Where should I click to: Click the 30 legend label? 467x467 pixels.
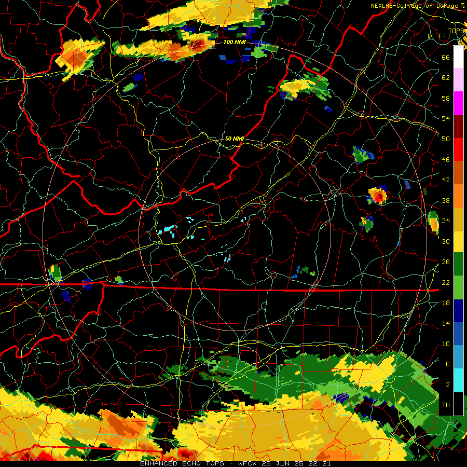[446, 241]
